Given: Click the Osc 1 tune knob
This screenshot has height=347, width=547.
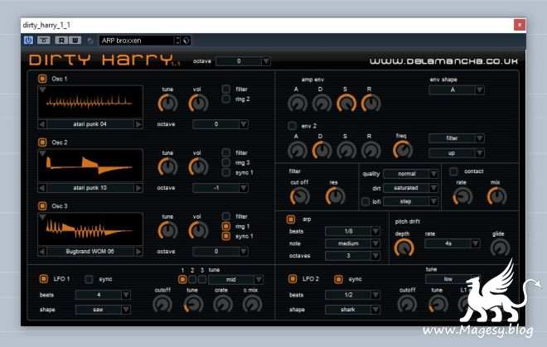Looking at the screenshot, I should [x=167, y=104].
